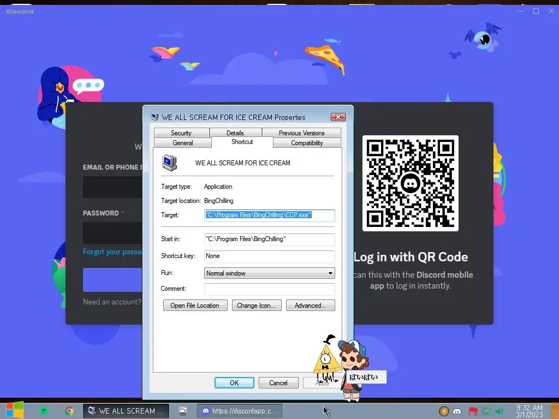Click Forgot your password link in Discord
The height and width of the screenshot is (419, 559).
coord(112,252)
